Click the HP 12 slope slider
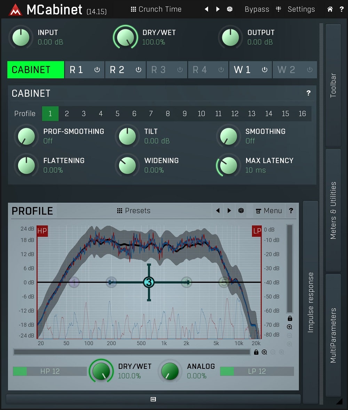 [x=50, y=371]
